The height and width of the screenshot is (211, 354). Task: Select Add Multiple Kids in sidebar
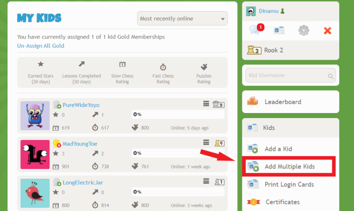[289, 167]
